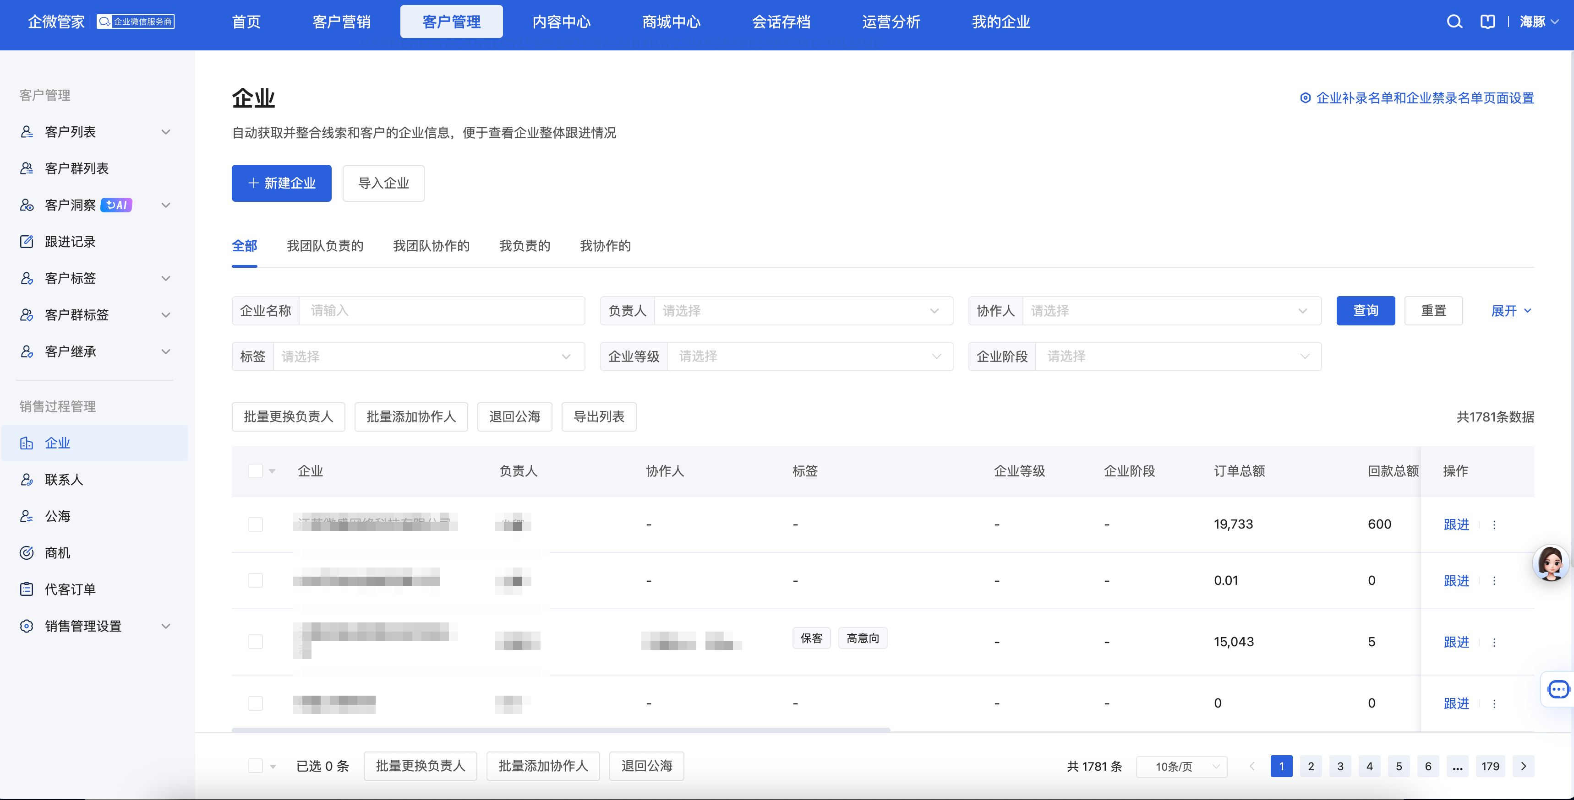Check the row with order total 0.01
The width and height of the screenshot is (1574, 800).
(x=256, y=581)
